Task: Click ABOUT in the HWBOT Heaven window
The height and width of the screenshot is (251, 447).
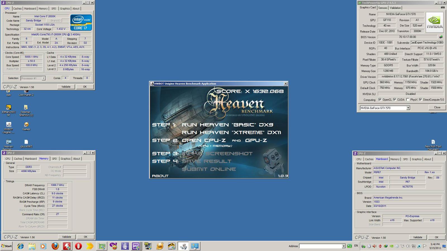Action: click(160, 176)
